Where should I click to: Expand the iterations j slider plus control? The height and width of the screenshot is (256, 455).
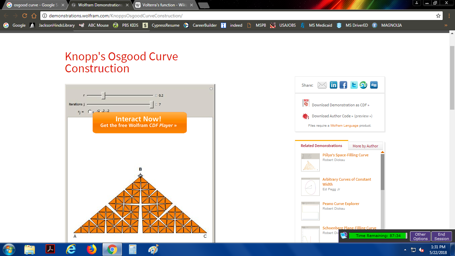(156, 105)
